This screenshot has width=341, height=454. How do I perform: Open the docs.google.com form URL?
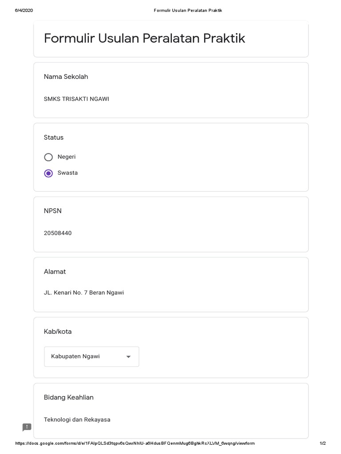pyautogui.click(x=135, y=443)
